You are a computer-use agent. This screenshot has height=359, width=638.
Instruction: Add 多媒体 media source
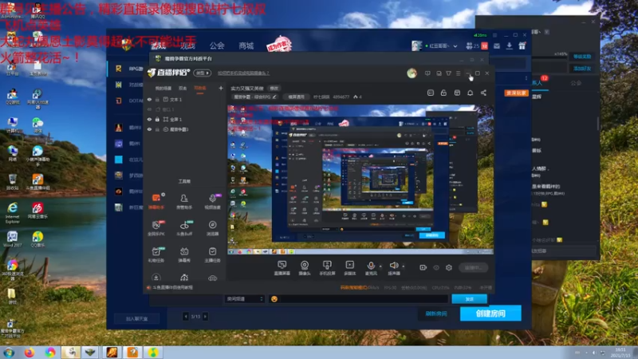click(350, 268)
